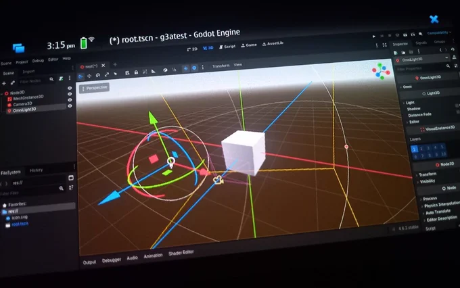Screen dimensions: 460x288
Task: Activate the Rotate Mode tool
Action: point(98,75)
